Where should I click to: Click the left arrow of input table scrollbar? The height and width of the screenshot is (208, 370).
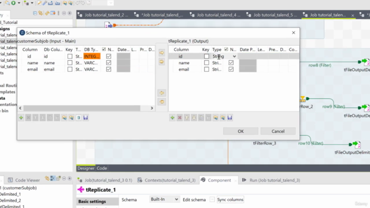tap(20, 108)
